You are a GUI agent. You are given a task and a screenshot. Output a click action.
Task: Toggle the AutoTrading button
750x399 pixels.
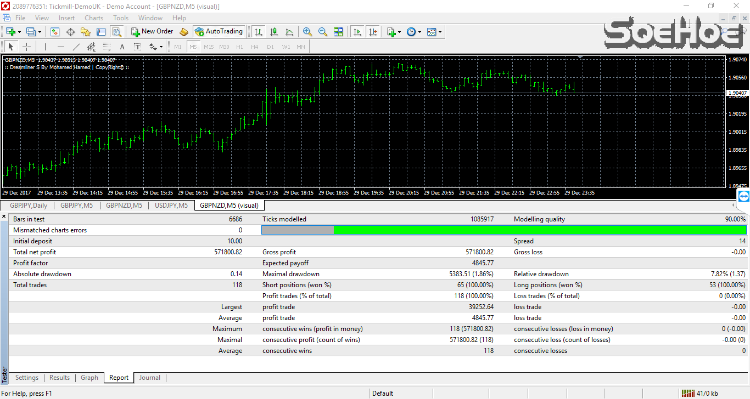[x=219, y=32]
